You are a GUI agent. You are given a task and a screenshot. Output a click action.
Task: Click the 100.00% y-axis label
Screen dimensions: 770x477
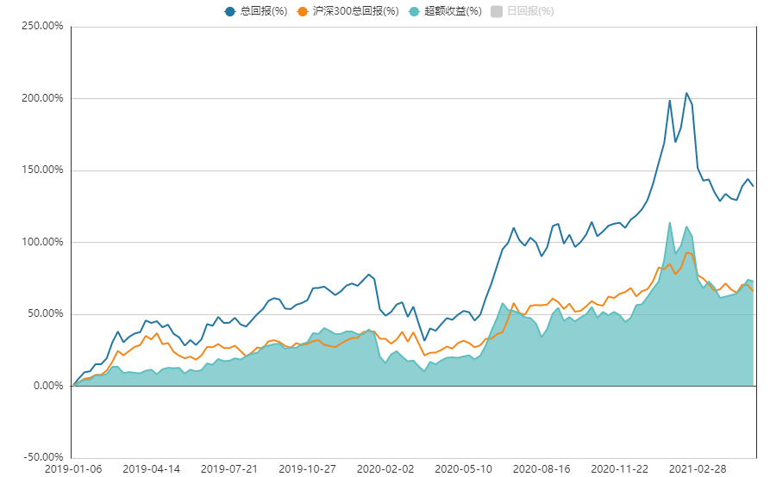[x=42, y=242]
